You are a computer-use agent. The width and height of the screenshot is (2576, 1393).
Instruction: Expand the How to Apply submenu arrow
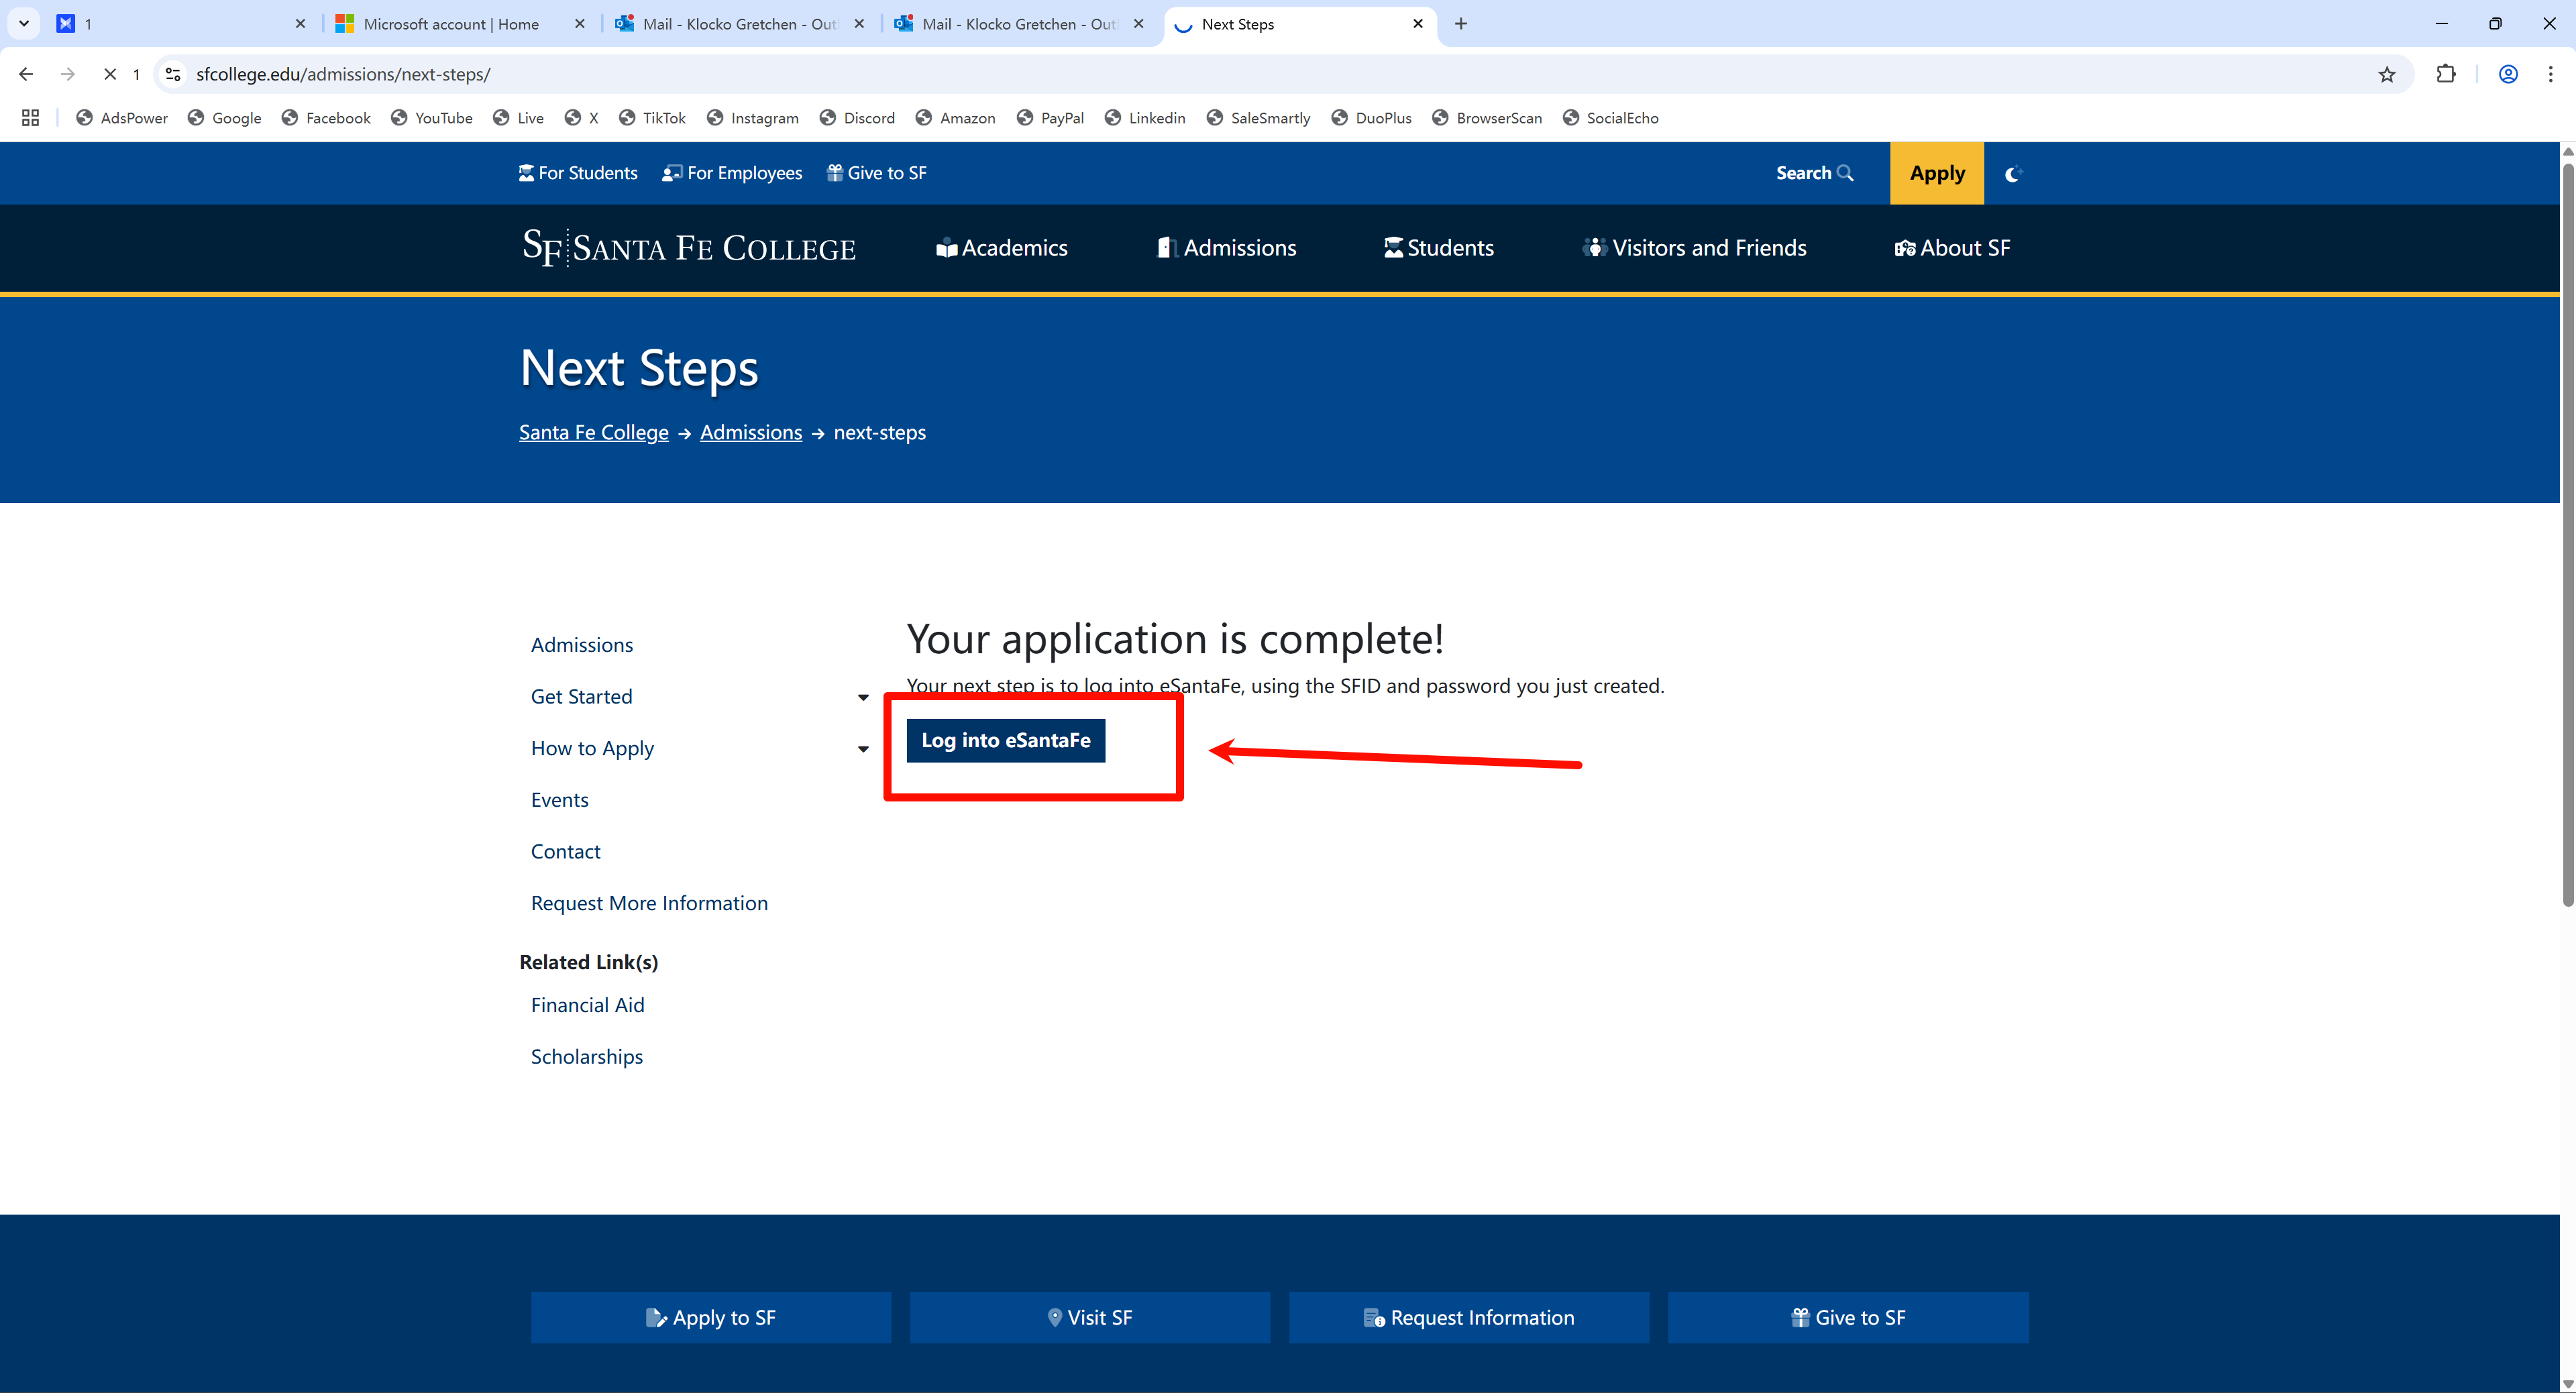[x=863, y=749]
